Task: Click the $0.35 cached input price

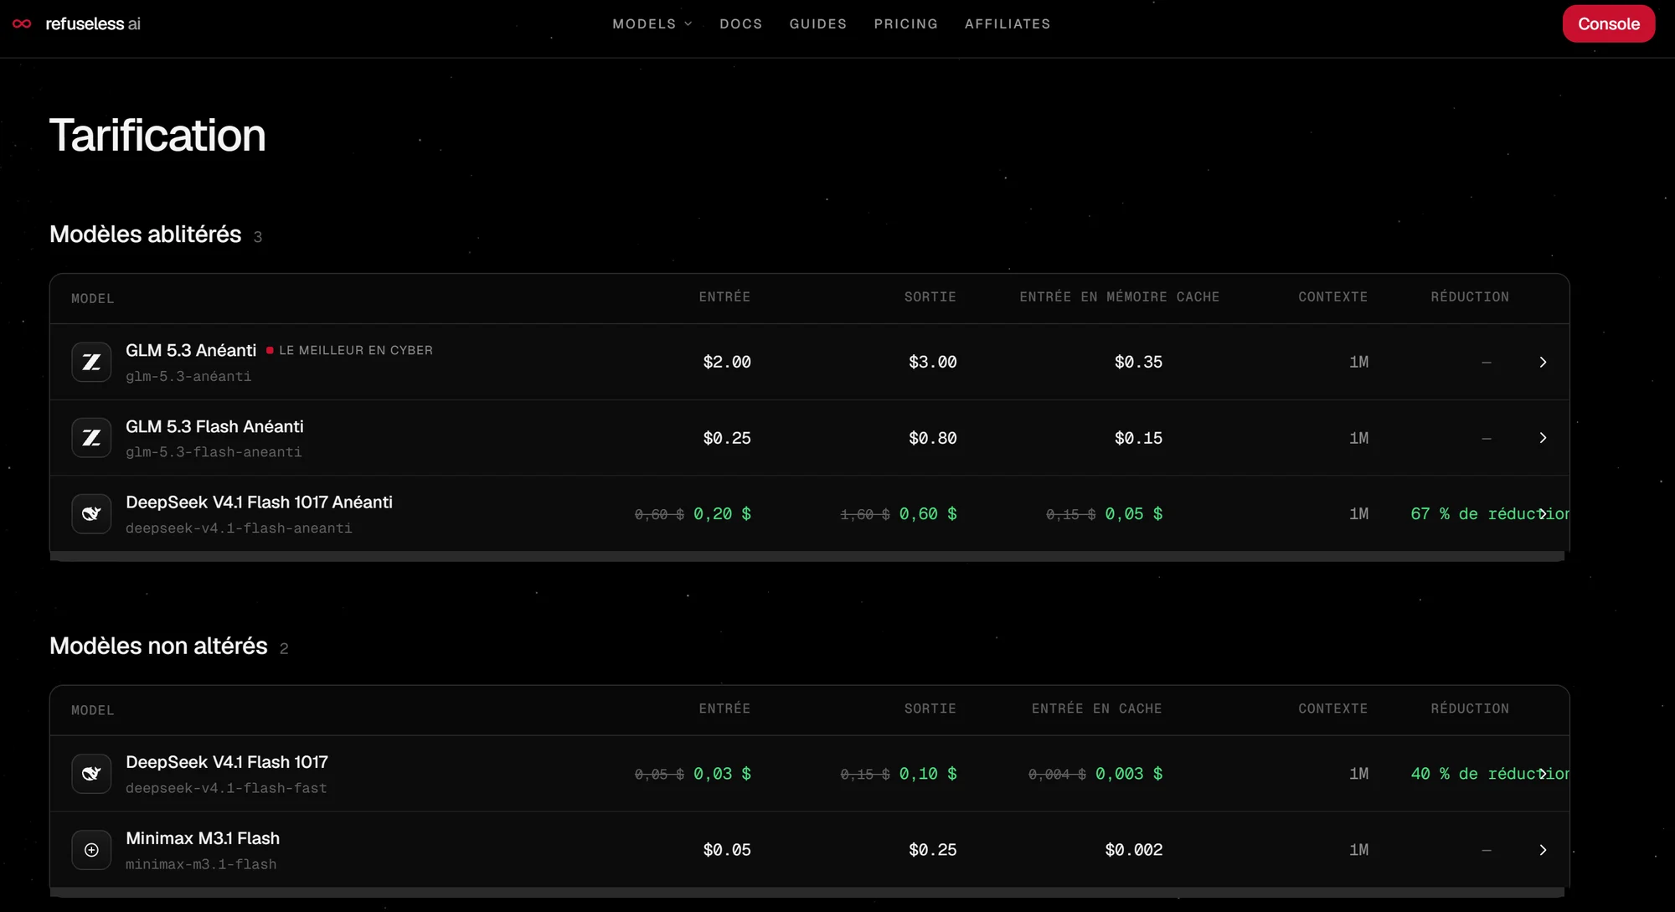Action: point(1138,362)
